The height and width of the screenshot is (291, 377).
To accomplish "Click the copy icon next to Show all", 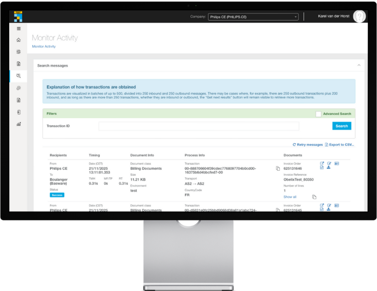I will pyautogui.click(x=314, y=196).
